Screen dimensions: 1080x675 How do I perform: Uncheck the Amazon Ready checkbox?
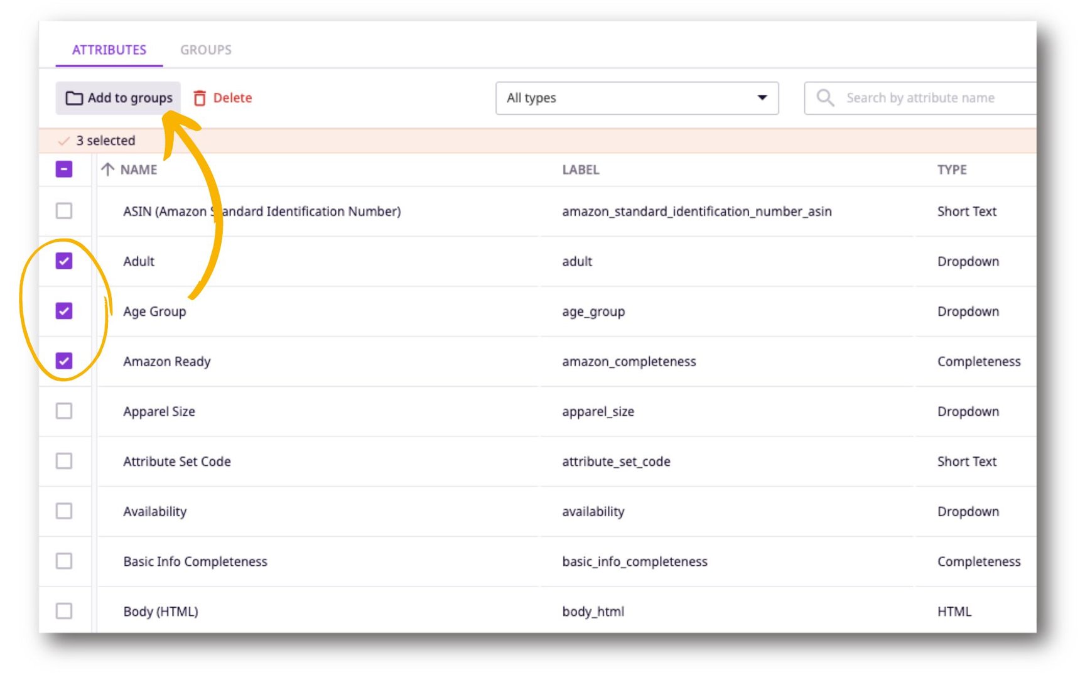point(65,361)
